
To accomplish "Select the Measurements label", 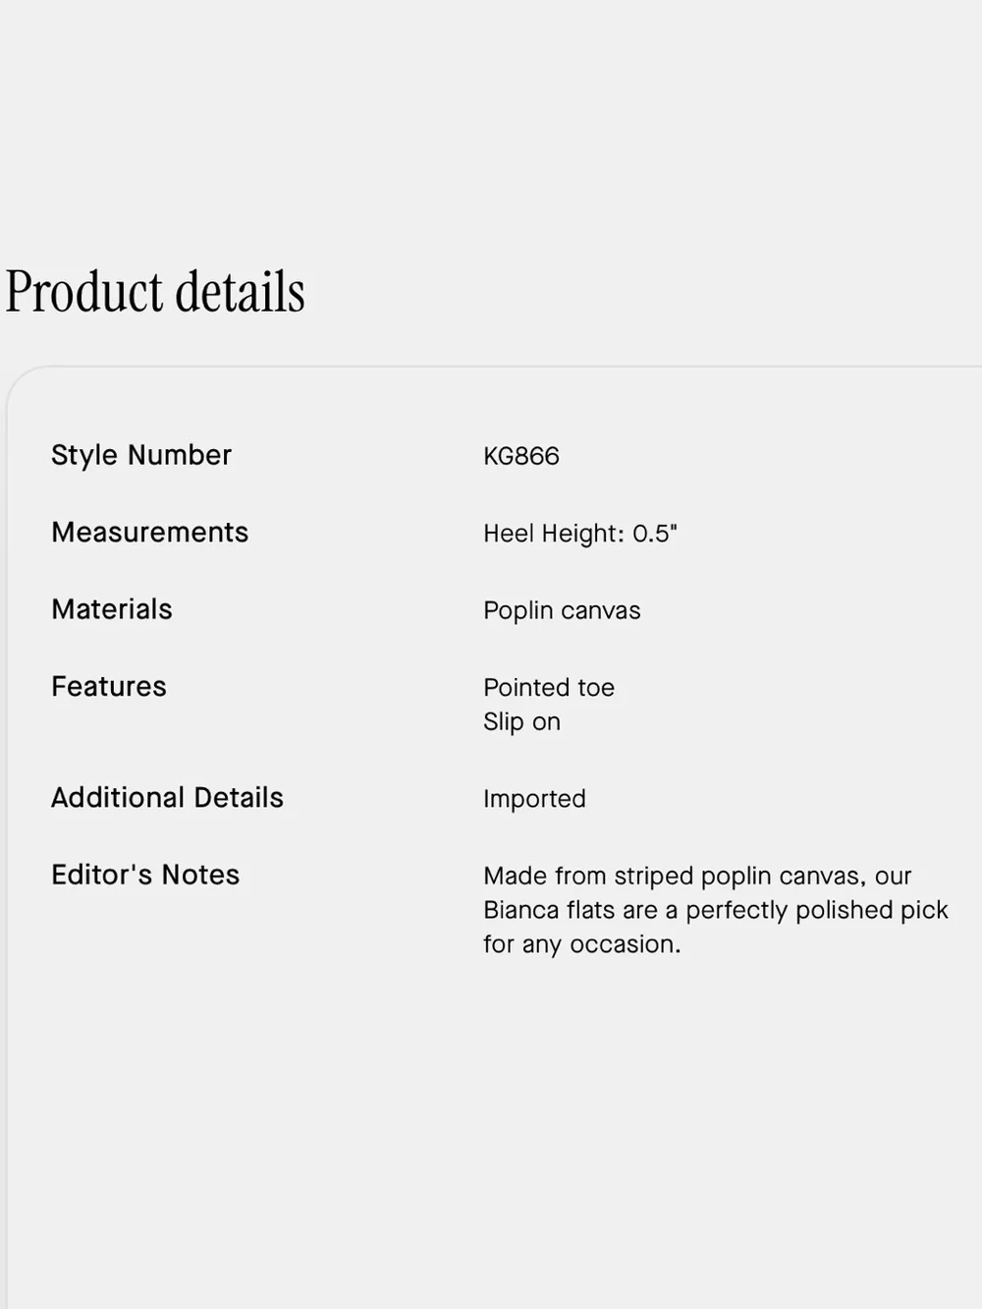I will (x=150, y=533).
